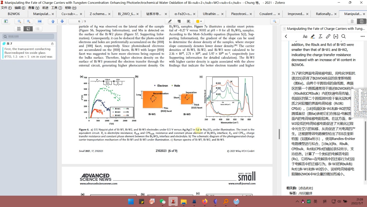The height and width of the screenshot is (207, 367).
Task: Insert link in note editor
Action: coord(328,36)
